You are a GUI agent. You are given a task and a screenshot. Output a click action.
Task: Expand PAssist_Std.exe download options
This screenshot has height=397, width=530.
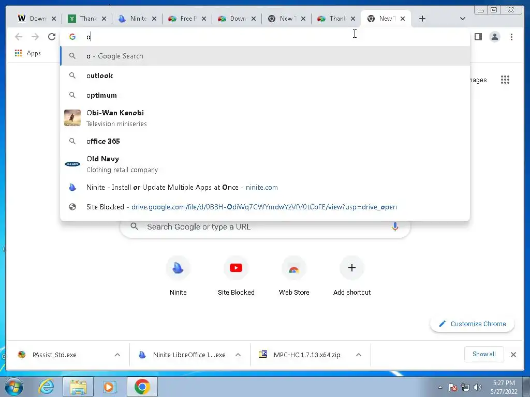point(117,355)
